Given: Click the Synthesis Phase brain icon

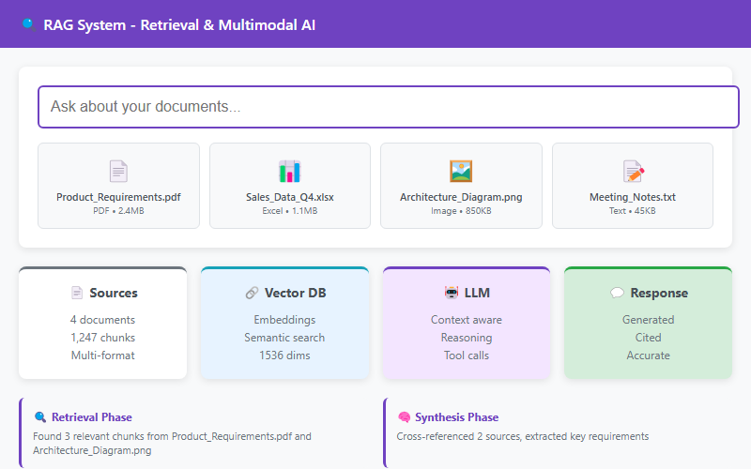Looking at the screenshot, I should 404,417.
